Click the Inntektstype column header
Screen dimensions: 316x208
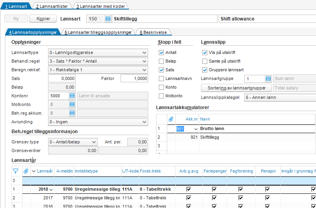coord(98,171)
